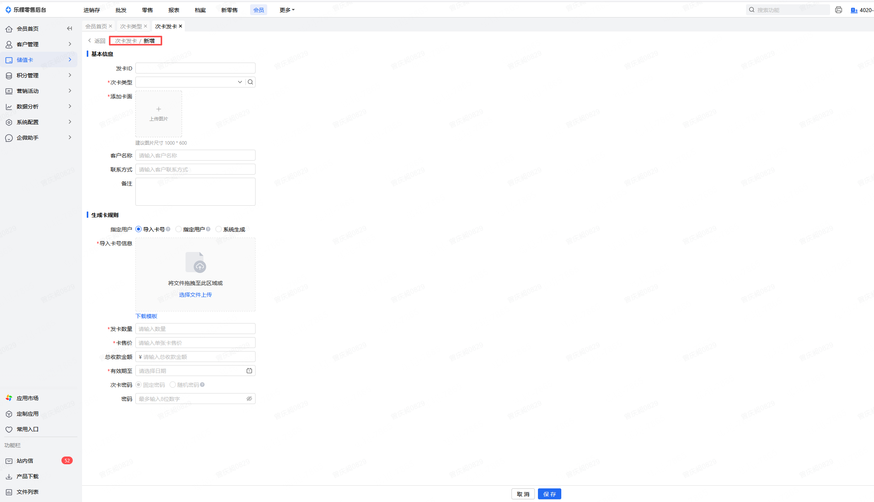Toggle password visibility eye icon
Viewport: 874px width, 502px height.
pyautogui.click(x=249, y=399)
